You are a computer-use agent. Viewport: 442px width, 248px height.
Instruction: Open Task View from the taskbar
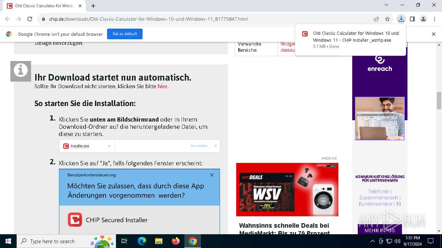coord(124,241)
